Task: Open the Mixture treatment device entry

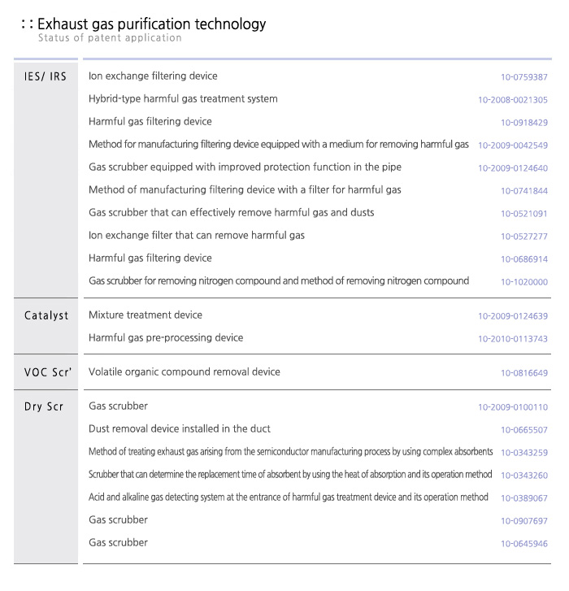Action: tap(146, 315)
